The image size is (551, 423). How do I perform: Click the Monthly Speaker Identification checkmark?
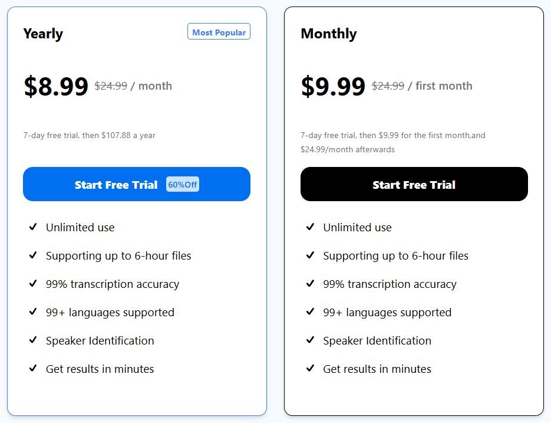[x=310, y=340]
